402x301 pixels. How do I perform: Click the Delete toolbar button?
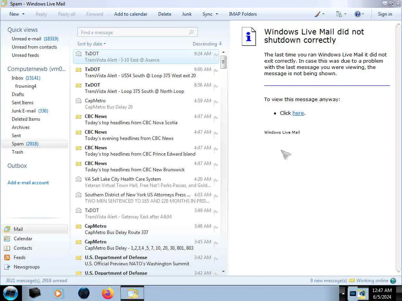tap(164, 14)
